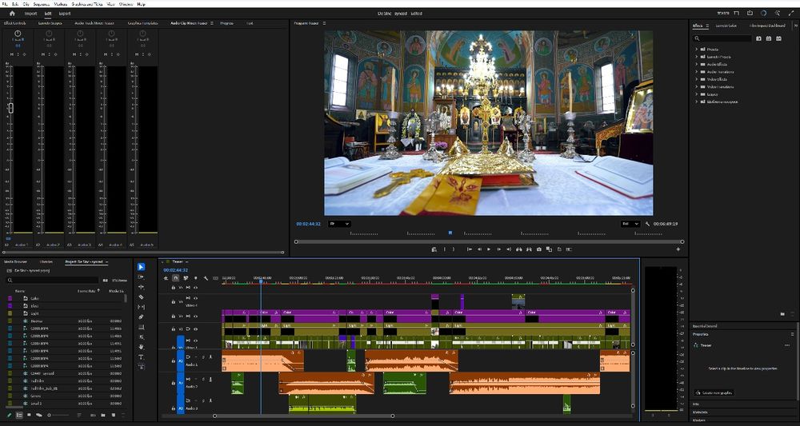Open the Full playback resolution dropdown
Screen dimensions: 800x426
[630, 224]
